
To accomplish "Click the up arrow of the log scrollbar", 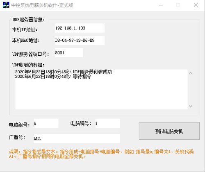I will (x=191, y=73).
